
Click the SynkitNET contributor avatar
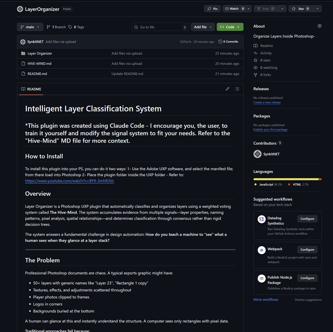pyautogui.click(x=258, y=154)
